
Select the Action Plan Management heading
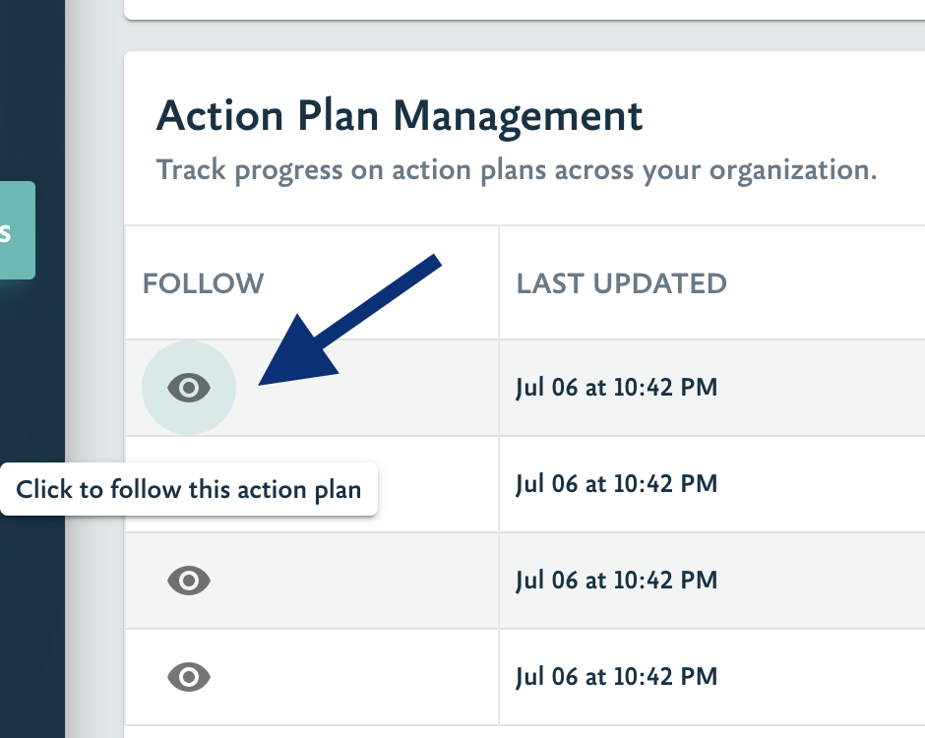click(x=400, y=115)
